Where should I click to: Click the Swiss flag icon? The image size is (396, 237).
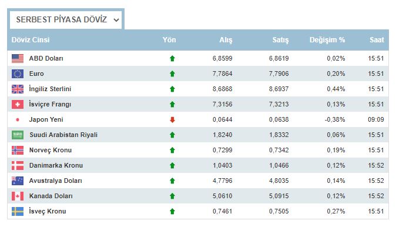click(x=18, y=105)
